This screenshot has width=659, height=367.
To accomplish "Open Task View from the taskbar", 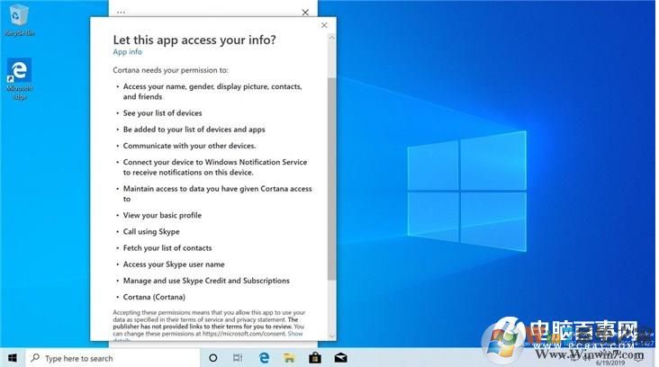I will pos(238,358).
